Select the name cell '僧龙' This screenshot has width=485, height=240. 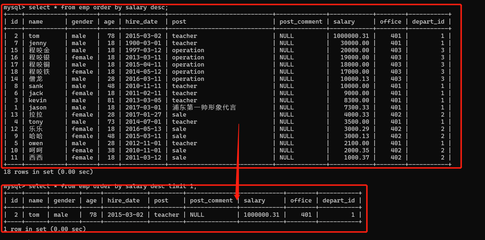(x=36, y=79)
